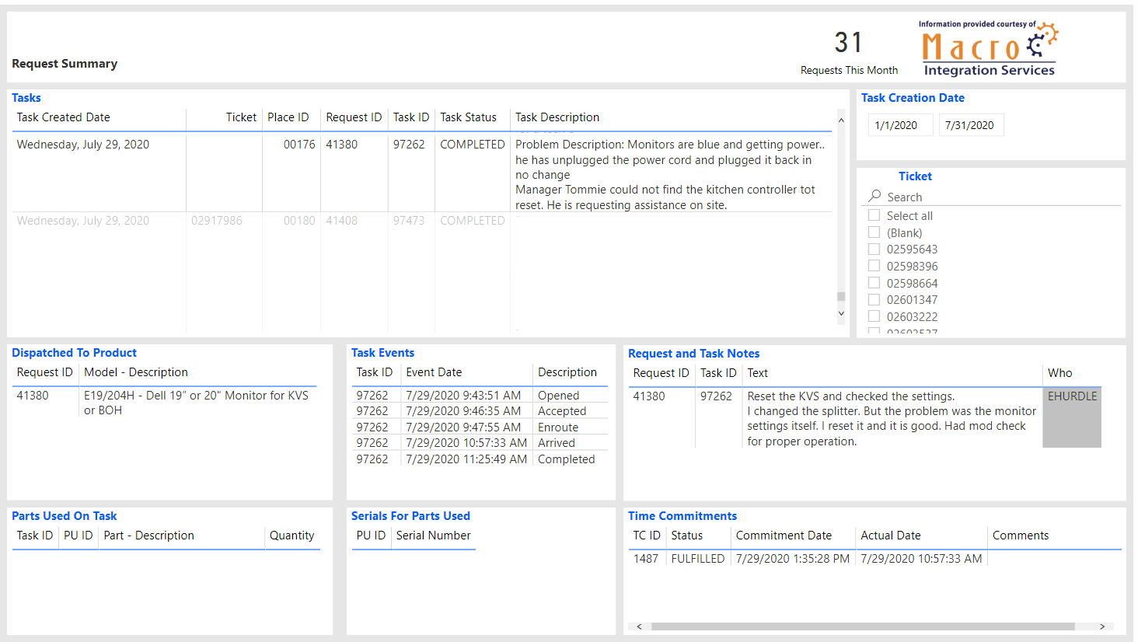This screenshot has width=1138, height=642.
Task: Click right scroll arrow in Time Commitments
Action: pos(1101,626)
